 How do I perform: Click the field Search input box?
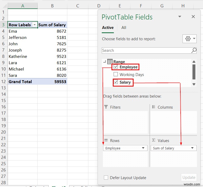tap(146, 50)
